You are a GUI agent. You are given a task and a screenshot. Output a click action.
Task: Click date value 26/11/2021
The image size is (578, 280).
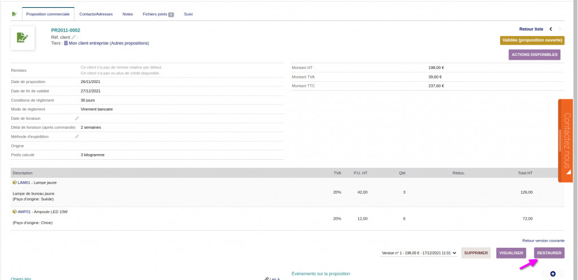90,82
